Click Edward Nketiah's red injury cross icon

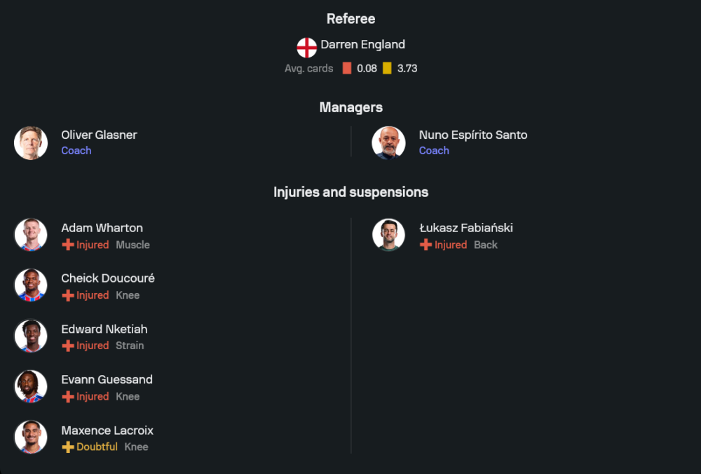point(68,346)
